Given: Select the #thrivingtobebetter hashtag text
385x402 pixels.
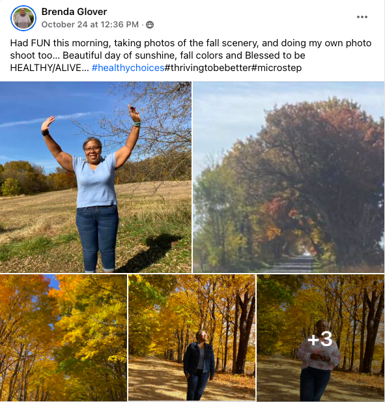Looking at the screenshot, I should 208,68.
